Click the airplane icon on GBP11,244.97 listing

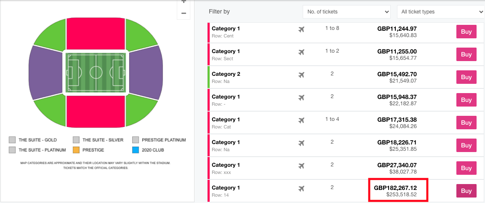301,29
